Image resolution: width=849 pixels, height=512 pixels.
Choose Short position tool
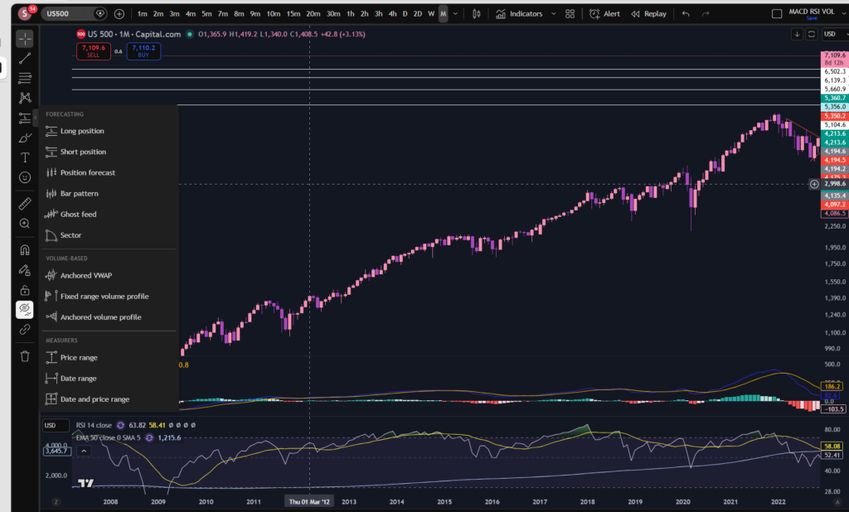pyautogui.click(x=109, y=152)
